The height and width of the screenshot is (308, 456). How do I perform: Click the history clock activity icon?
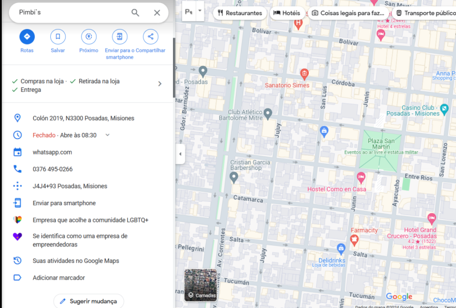(18, 261)
